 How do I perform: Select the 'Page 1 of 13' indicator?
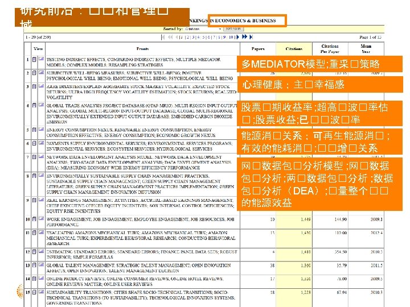coord(370,38)
